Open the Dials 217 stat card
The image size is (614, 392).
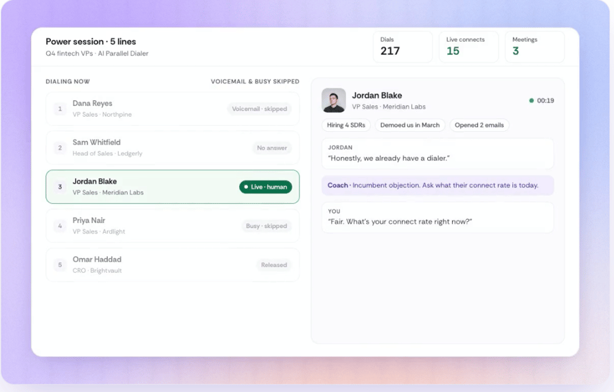tap(402, 47)
